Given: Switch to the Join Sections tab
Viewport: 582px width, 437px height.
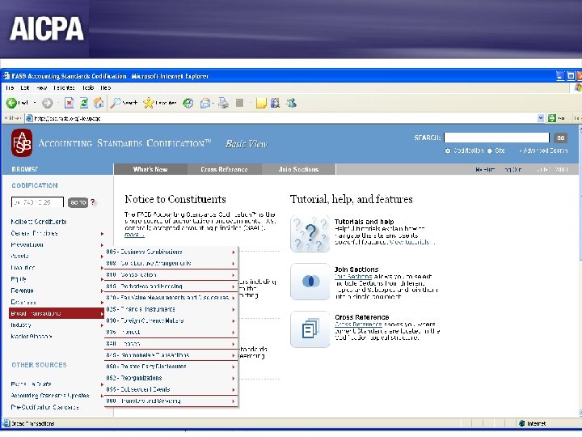Looking at the screenshot, I should click(x=298, y=169).
